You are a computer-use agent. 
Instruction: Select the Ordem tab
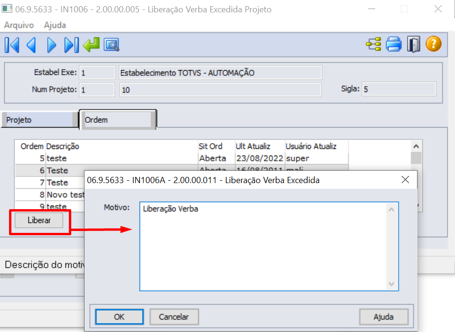tap(118, 120)
